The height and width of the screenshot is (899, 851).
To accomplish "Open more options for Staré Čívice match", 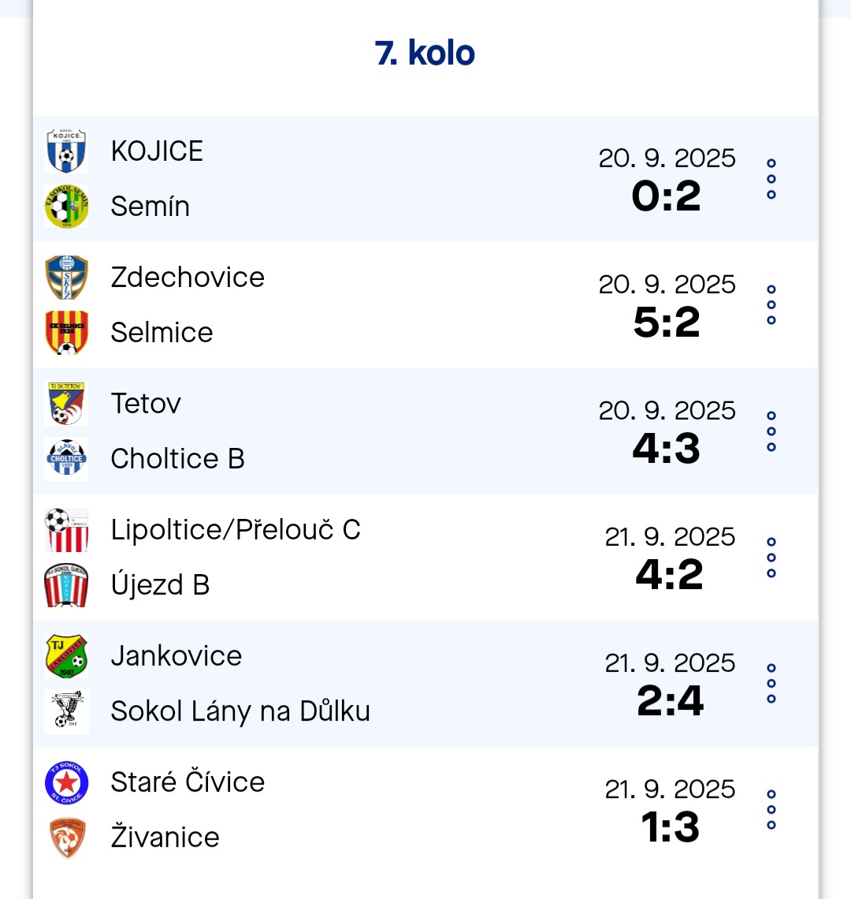I will pyautogui.click(x=771, y=810).
